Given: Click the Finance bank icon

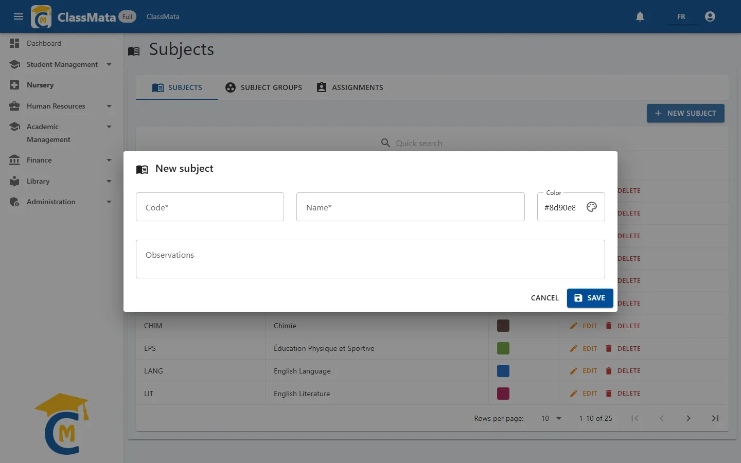Looking at the screenshot, I should [14, 160].
